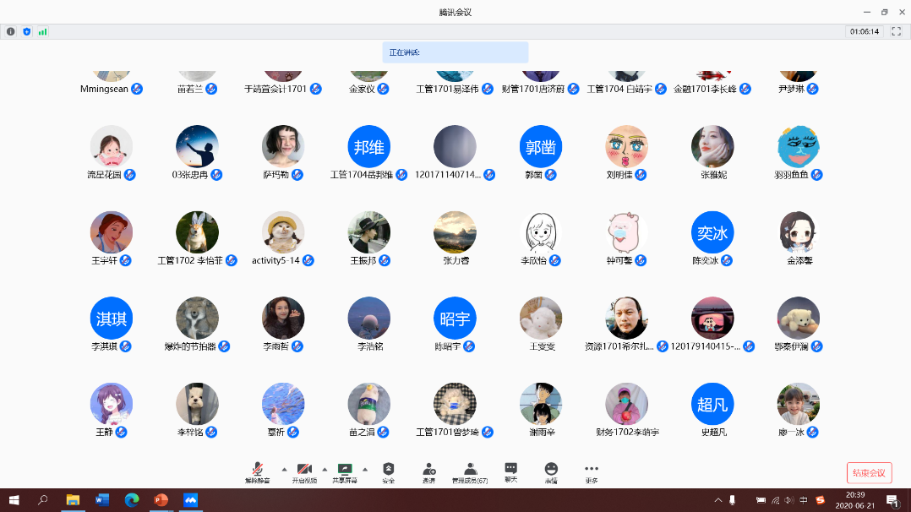Select participant avatar 史超凡
This screenshot has width=911, height=512.
712,405
